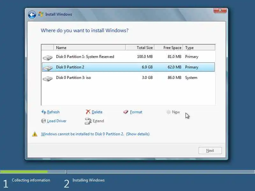255x191 pixels.
Task: Click the Next button
Action: click(210, 151)
